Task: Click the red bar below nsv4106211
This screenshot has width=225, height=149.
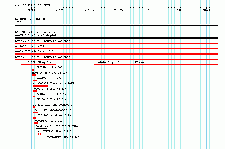Action: [x=116, y=59]
